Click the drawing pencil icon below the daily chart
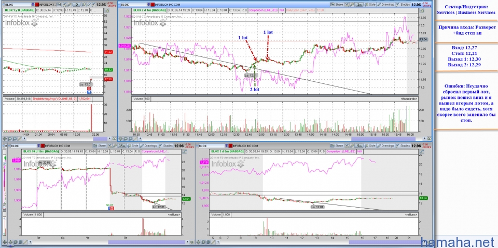The height and width of the screenshot is (248, 498). coord(20,139)
